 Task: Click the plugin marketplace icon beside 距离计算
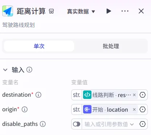point(51,11)
